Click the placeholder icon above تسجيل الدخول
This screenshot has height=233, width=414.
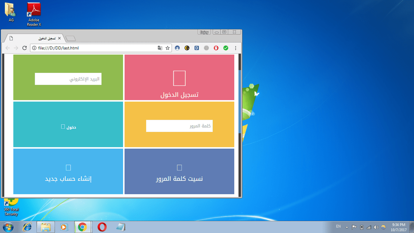pos(179,78)
